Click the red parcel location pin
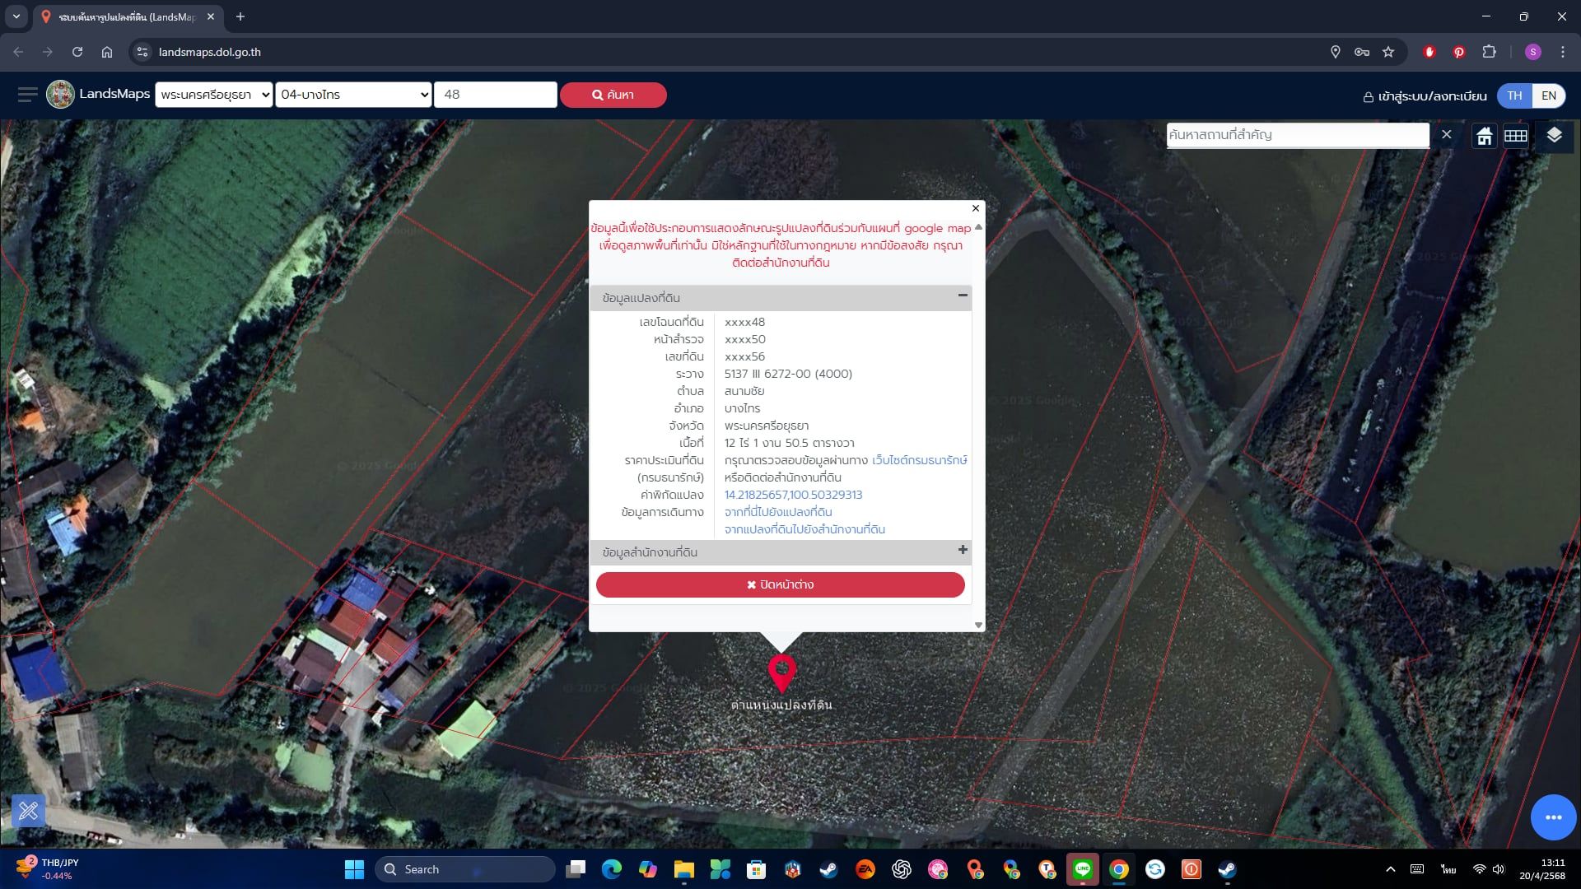This screenshot has height=889, width=1581. pyautogui.click(x=781, y=673)
